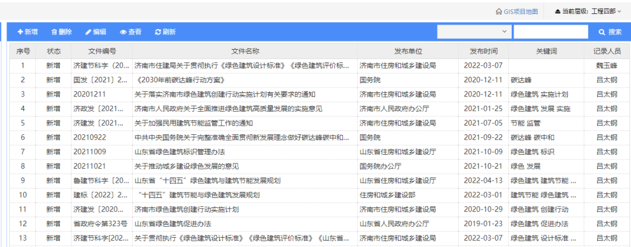Click the 刷新 (refresh) icon
The image size is (631, 247).
pyautogui.click(x=158, y=32)
